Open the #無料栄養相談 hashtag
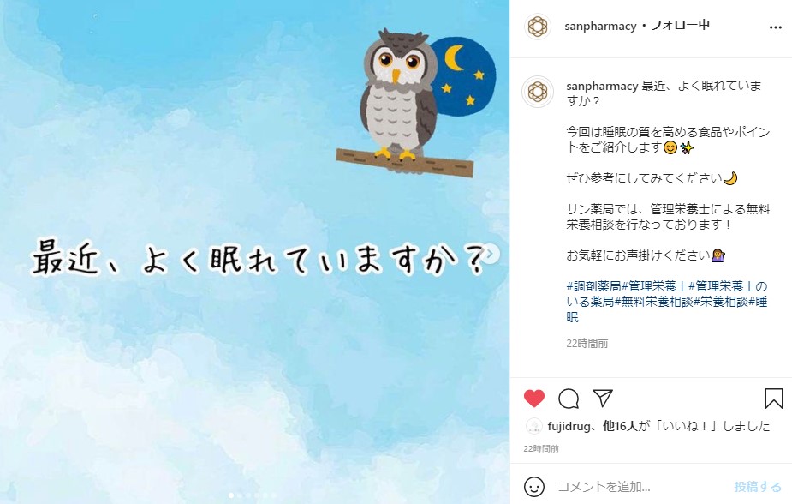Screen dimensions: 792x504 pos(653,302)
